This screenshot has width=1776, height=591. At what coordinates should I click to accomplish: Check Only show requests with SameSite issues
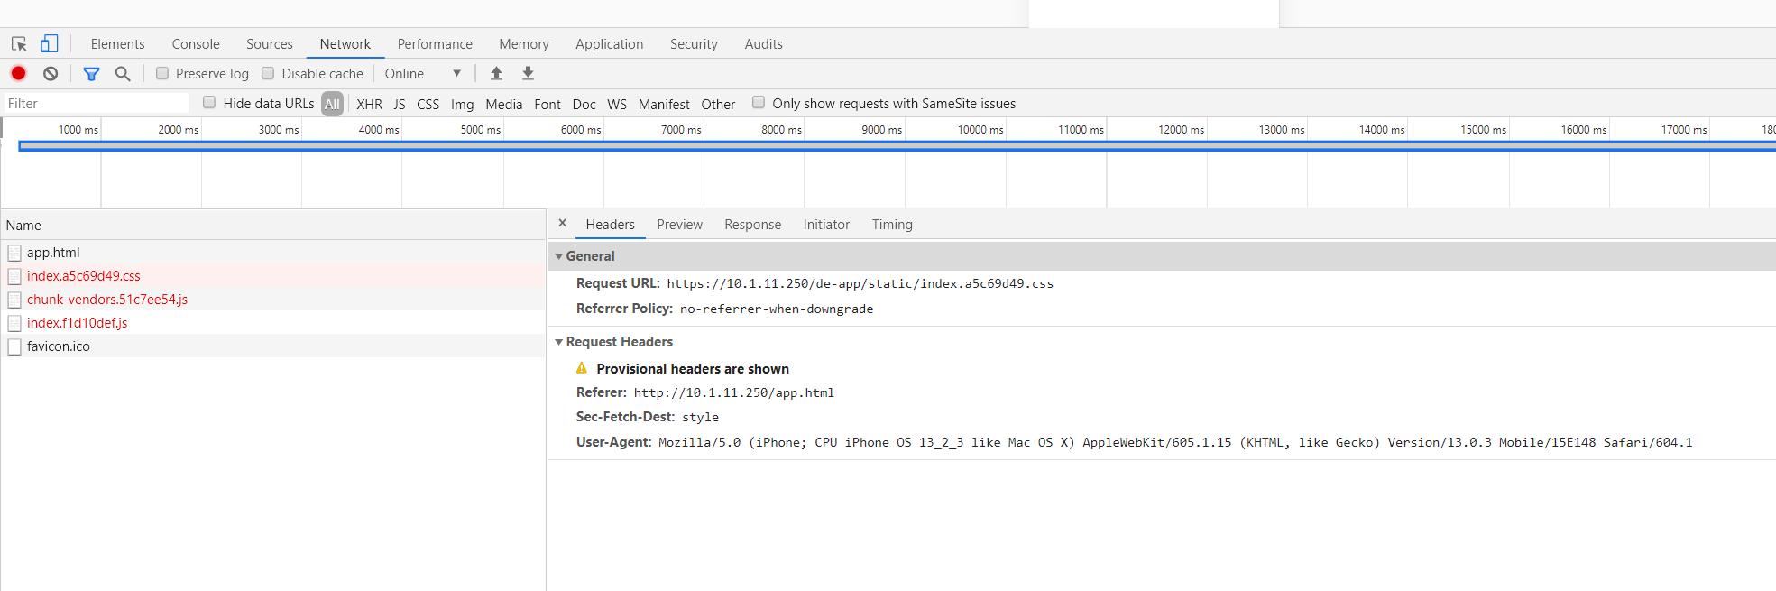click(759, 102)
